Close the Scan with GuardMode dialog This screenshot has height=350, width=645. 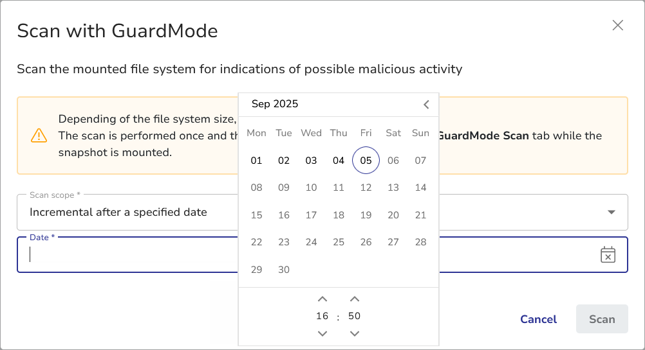618,26
